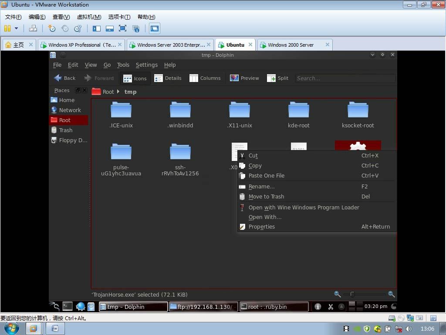Switch to the Windows Server 2003 Enterprise tab

click(x=171, y=45)
